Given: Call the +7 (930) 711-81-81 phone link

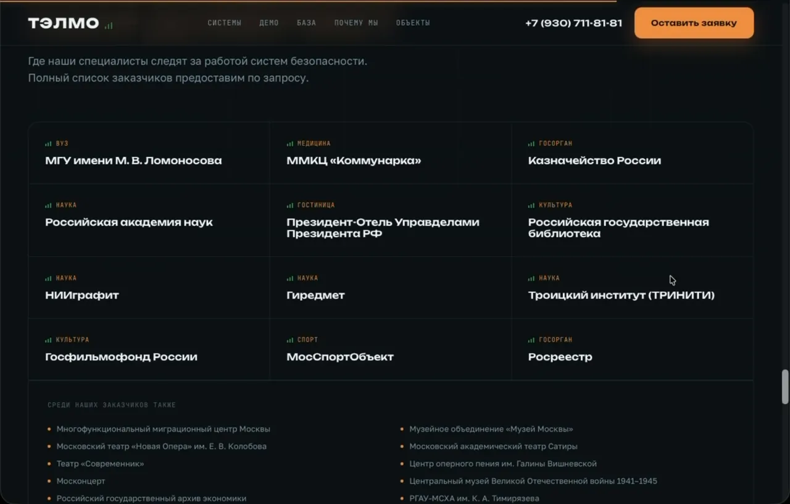Looking at the screenshot, I should (573, 23).
